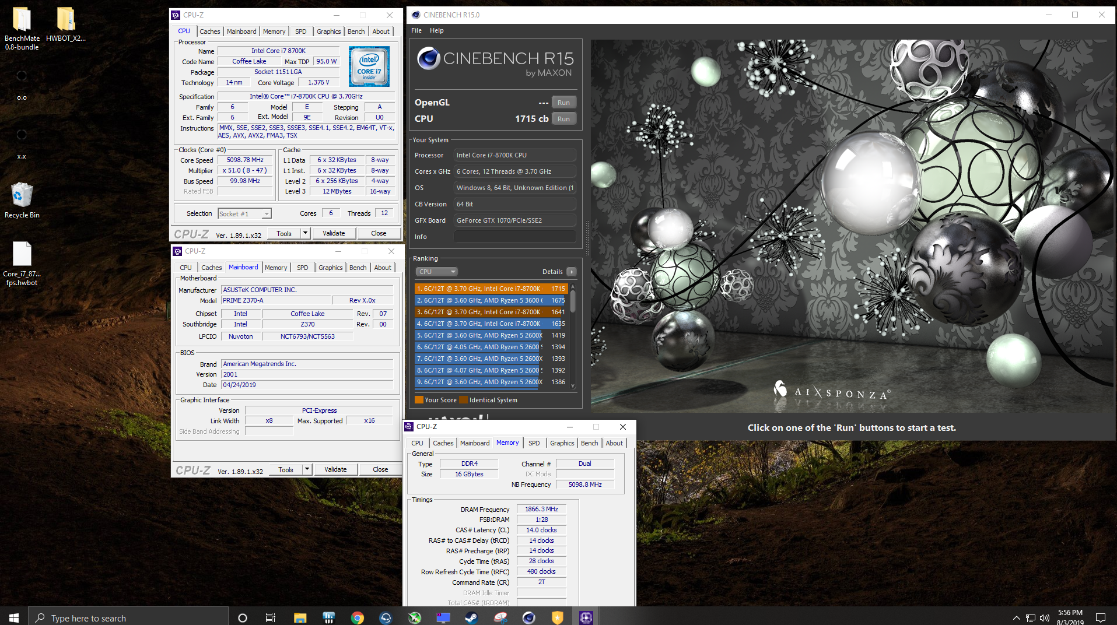Show hidden system tray icons
The image size is (1117, 625).
coord(1016,618)
